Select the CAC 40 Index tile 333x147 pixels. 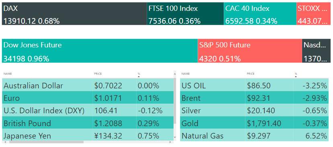(260, 14)
